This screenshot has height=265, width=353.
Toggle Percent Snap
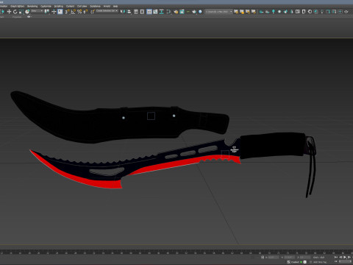(79, 12)
